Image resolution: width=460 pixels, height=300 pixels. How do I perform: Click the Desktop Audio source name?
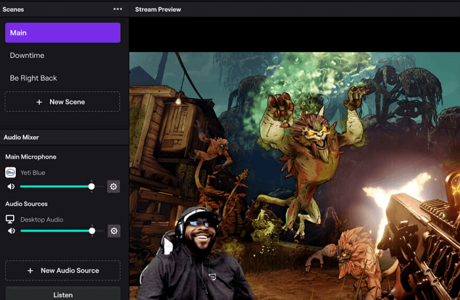(41, 220)
